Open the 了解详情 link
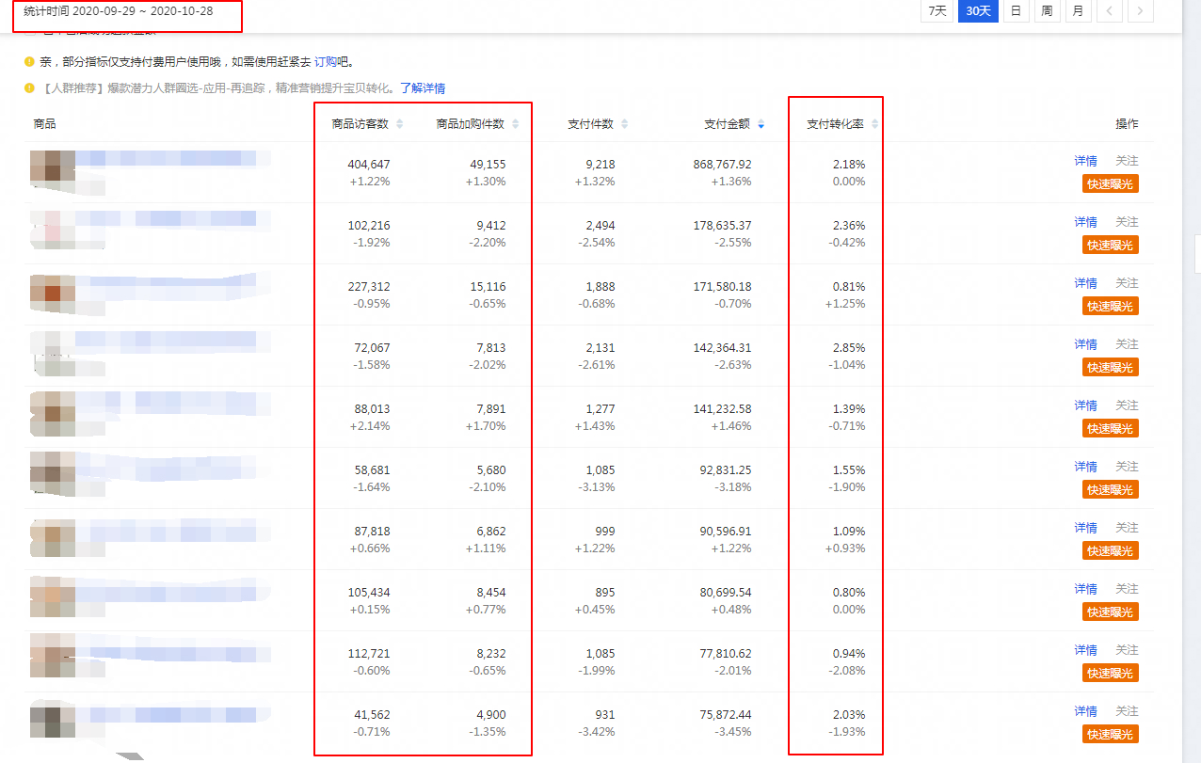 click(423, 88)
